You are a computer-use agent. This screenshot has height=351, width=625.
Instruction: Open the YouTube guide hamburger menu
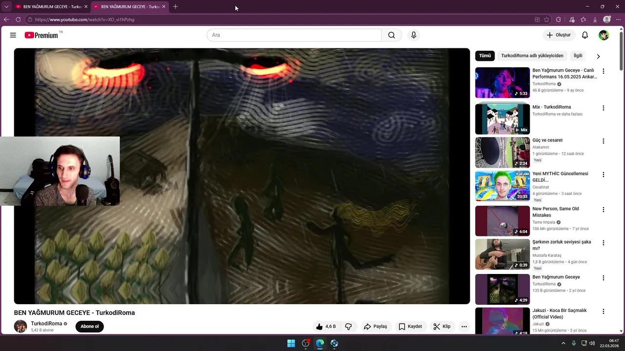tap(13, 35)
